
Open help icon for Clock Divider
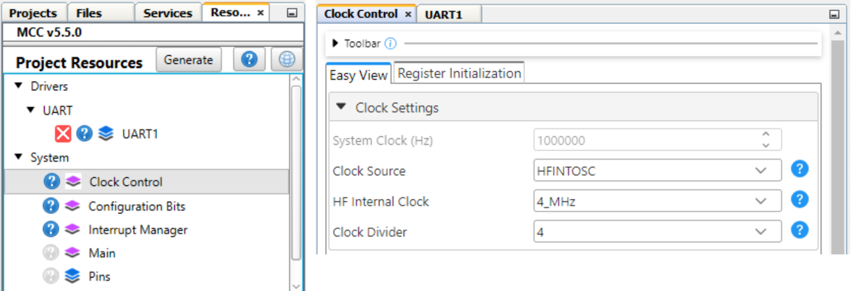tap(799, 231)
